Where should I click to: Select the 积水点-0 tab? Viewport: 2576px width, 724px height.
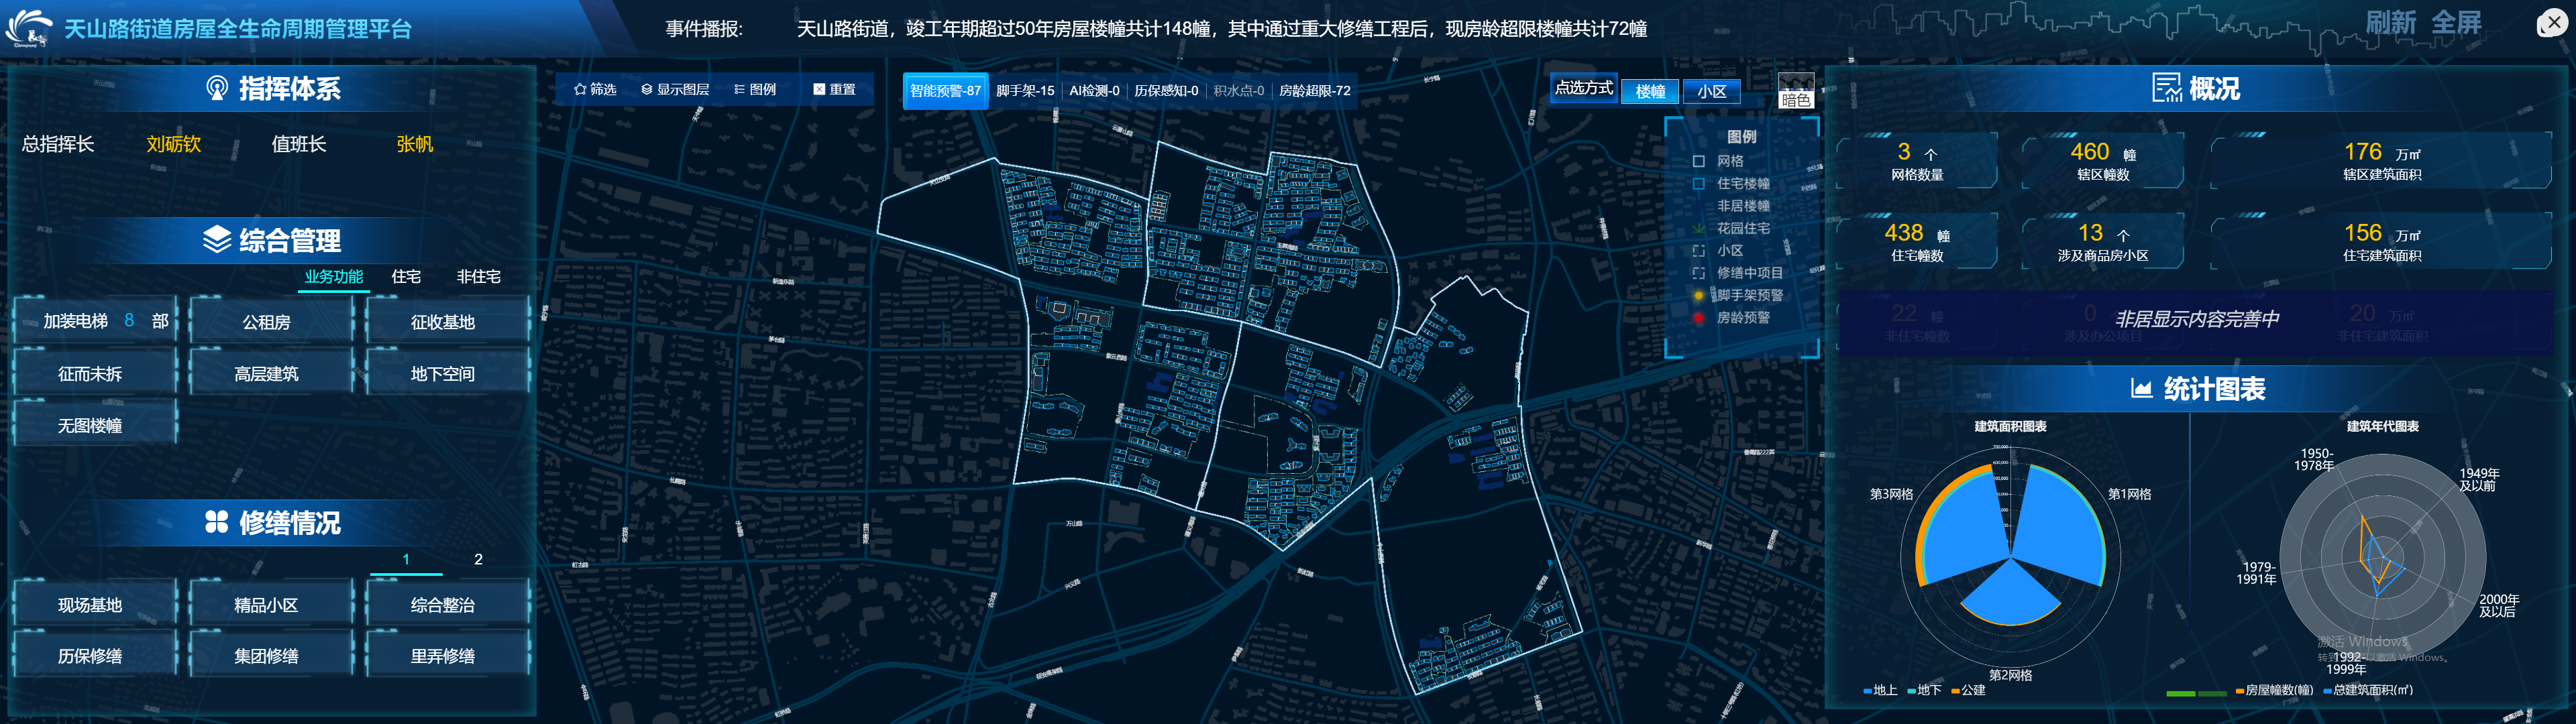1239,90
